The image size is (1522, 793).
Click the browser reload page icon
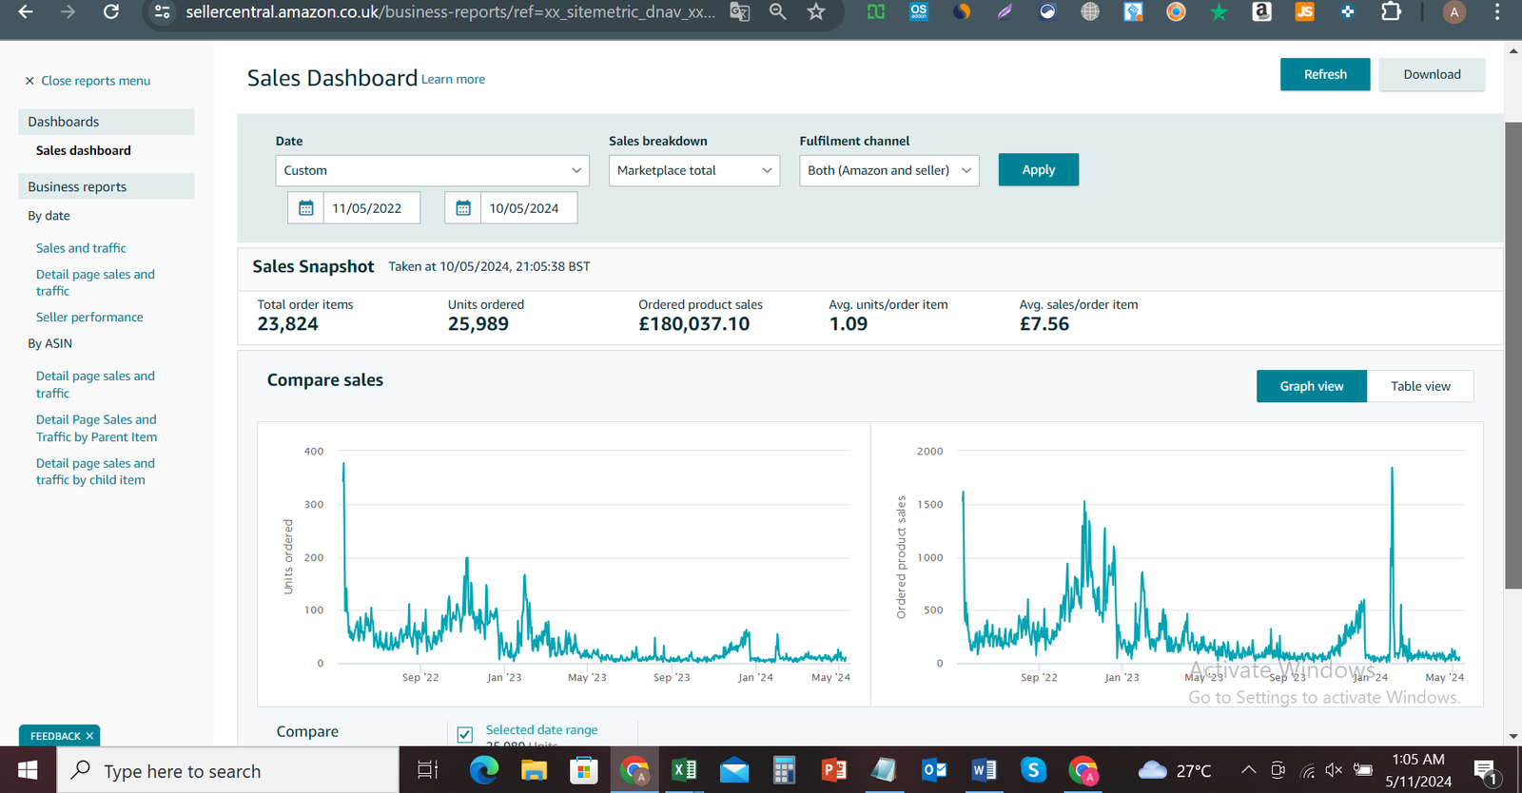point(111,12)
